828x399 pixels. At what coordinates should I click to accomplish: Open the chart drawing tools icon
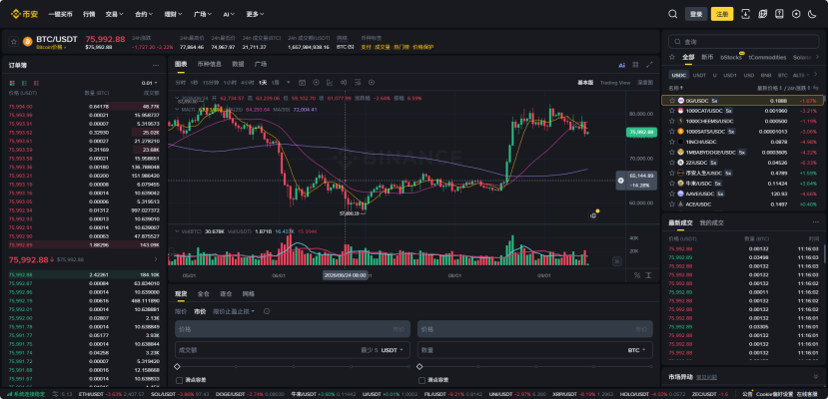(330, 82)
